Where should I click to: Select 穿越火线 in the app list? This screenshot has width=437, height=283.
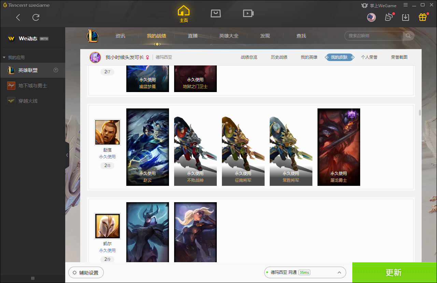(x=32, y=101)
